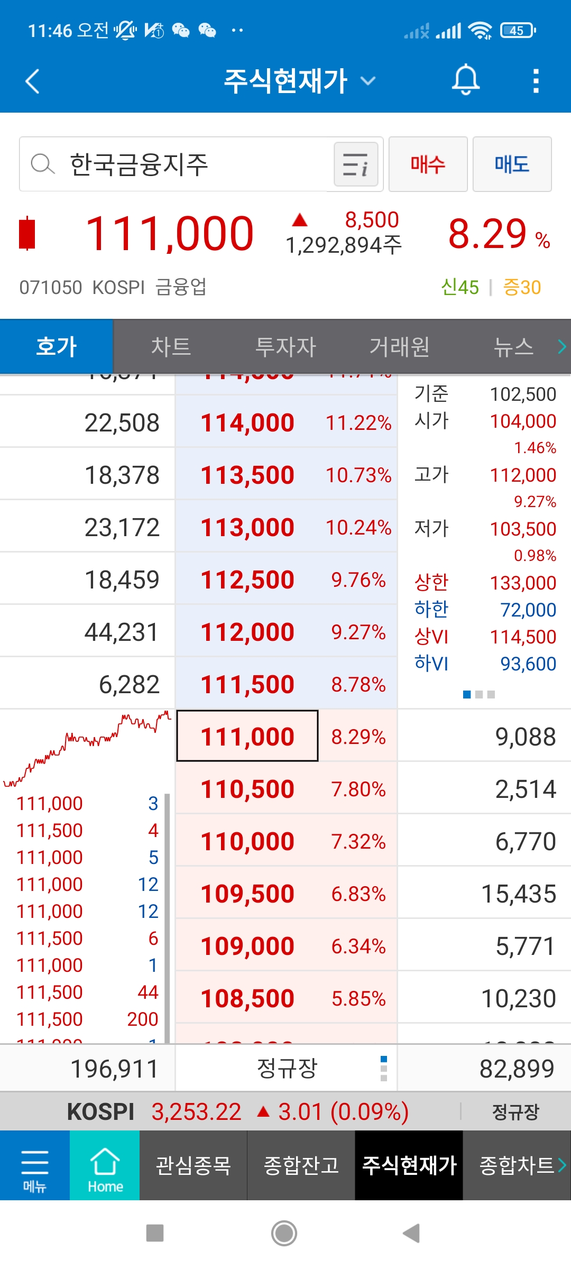Viewport: 571px width, 1269px height.
Task: Switch to the 차트 tab
Action: pyautogui.click(x=170, y=347)
